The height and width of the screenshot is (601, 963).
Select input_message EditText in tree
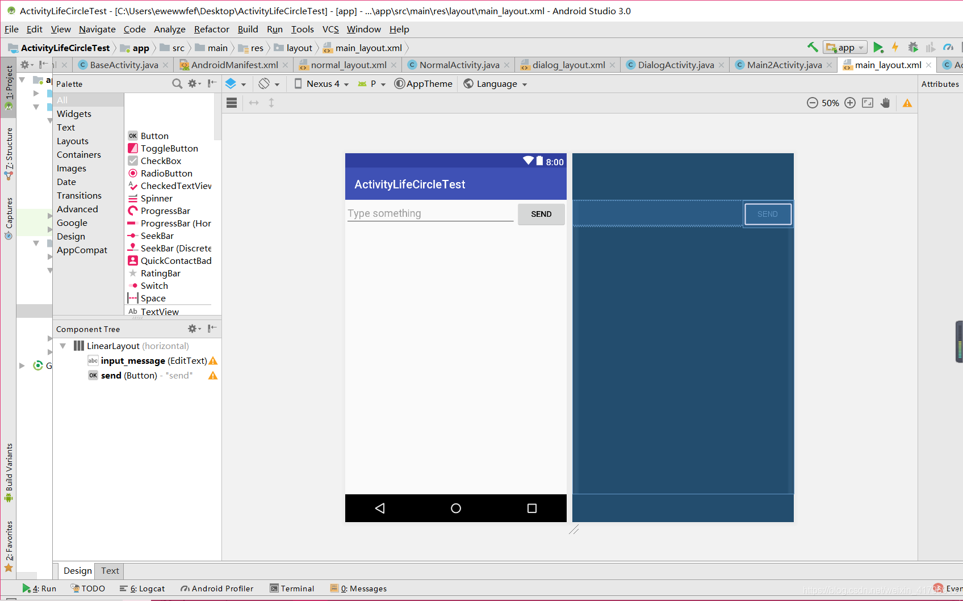click(x=153, y=360)
